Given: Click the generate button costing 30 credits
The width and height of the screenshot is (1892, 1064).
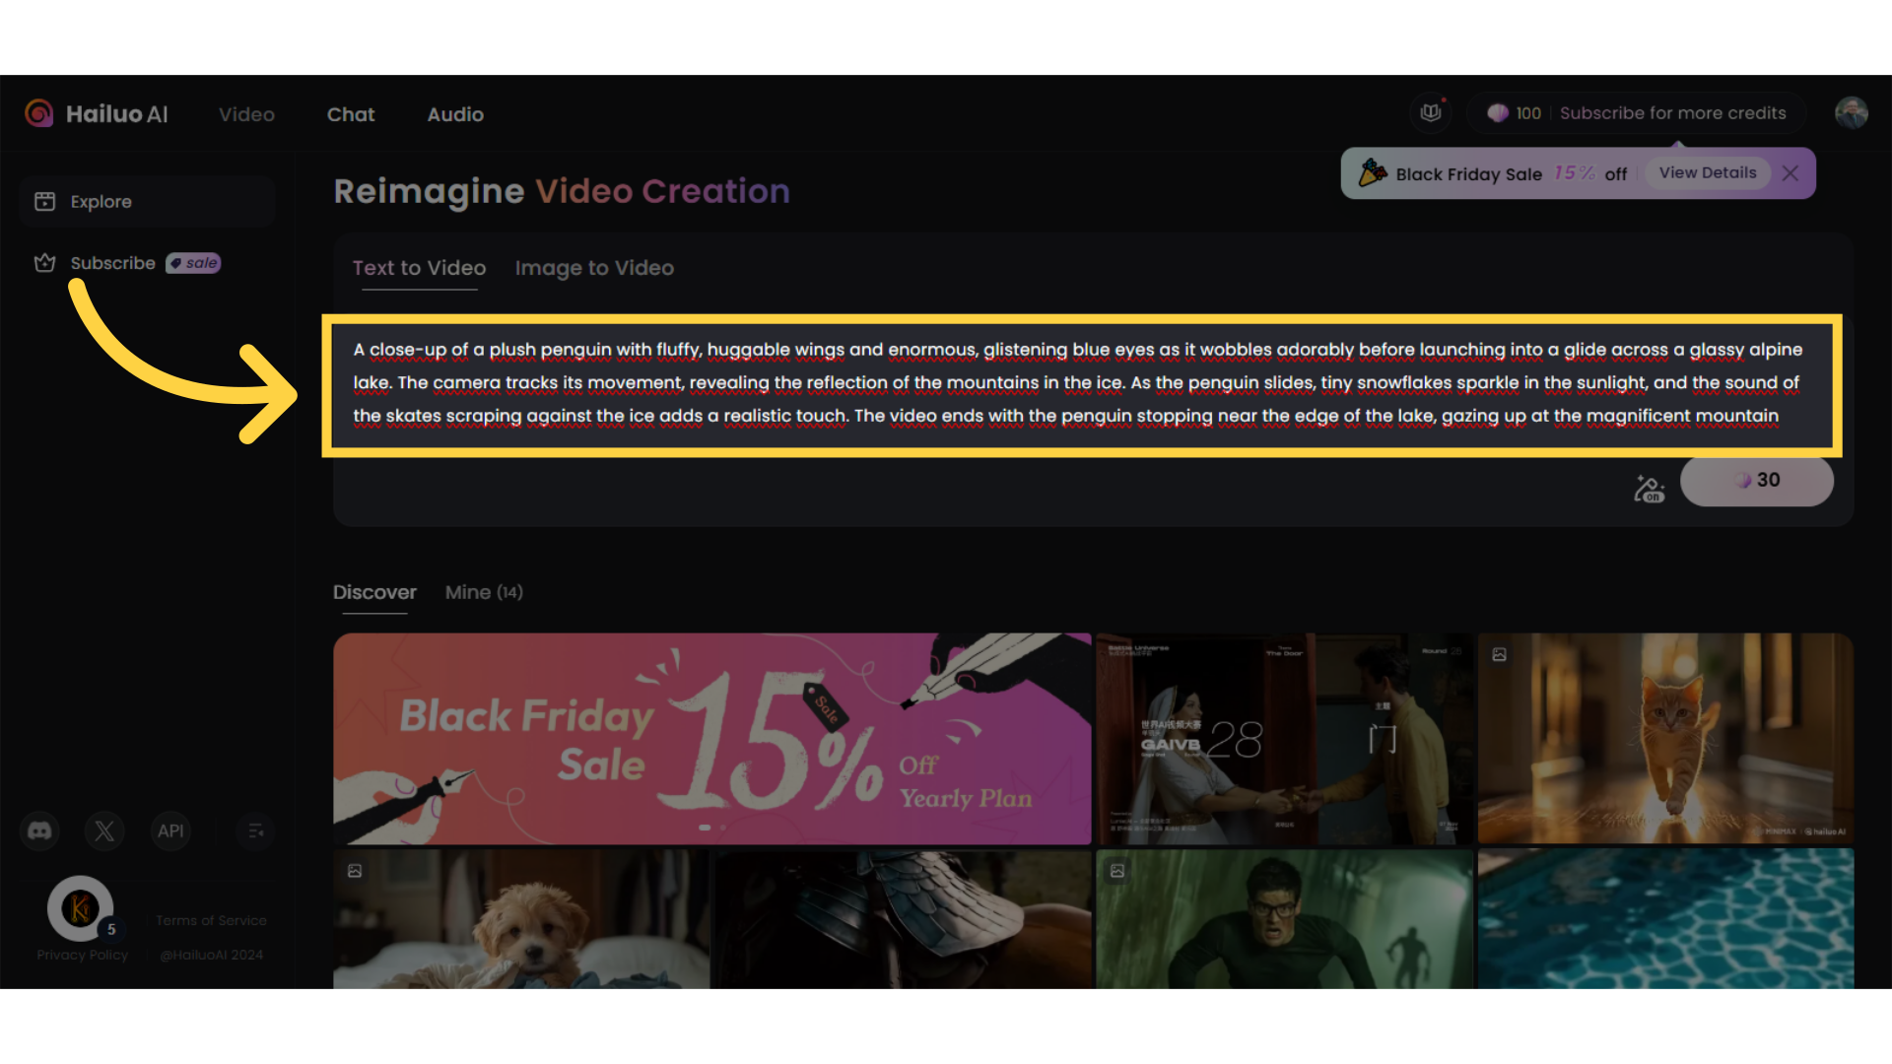Looking at the screenshot, I should [x=1756, y=481].
